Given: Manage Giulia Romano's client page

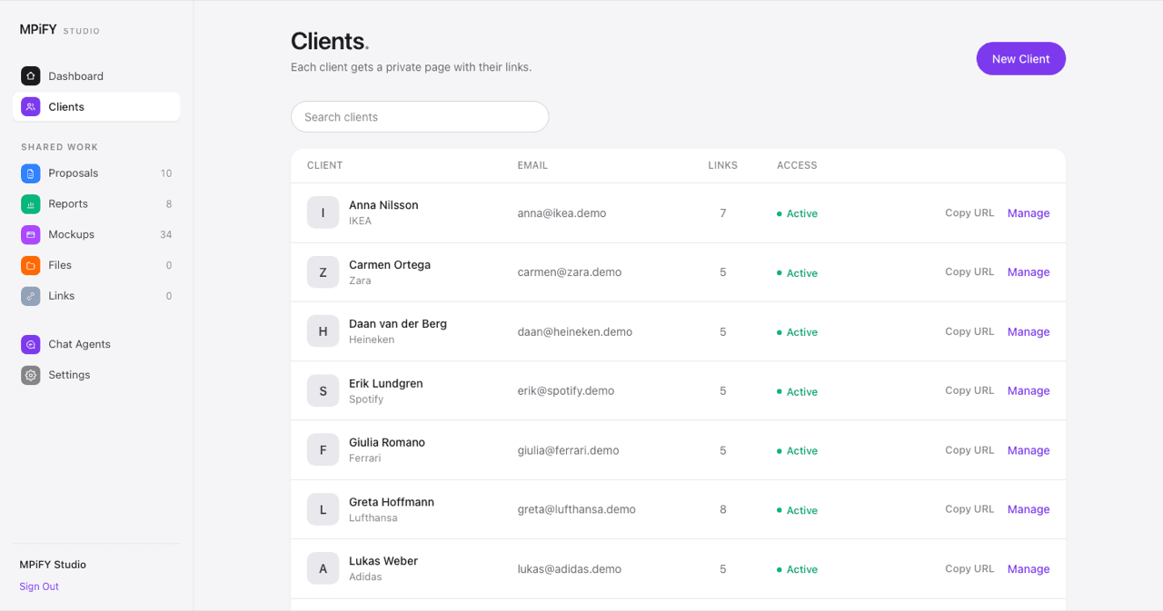Looking at the screenshot, I should coord(1029,450).
